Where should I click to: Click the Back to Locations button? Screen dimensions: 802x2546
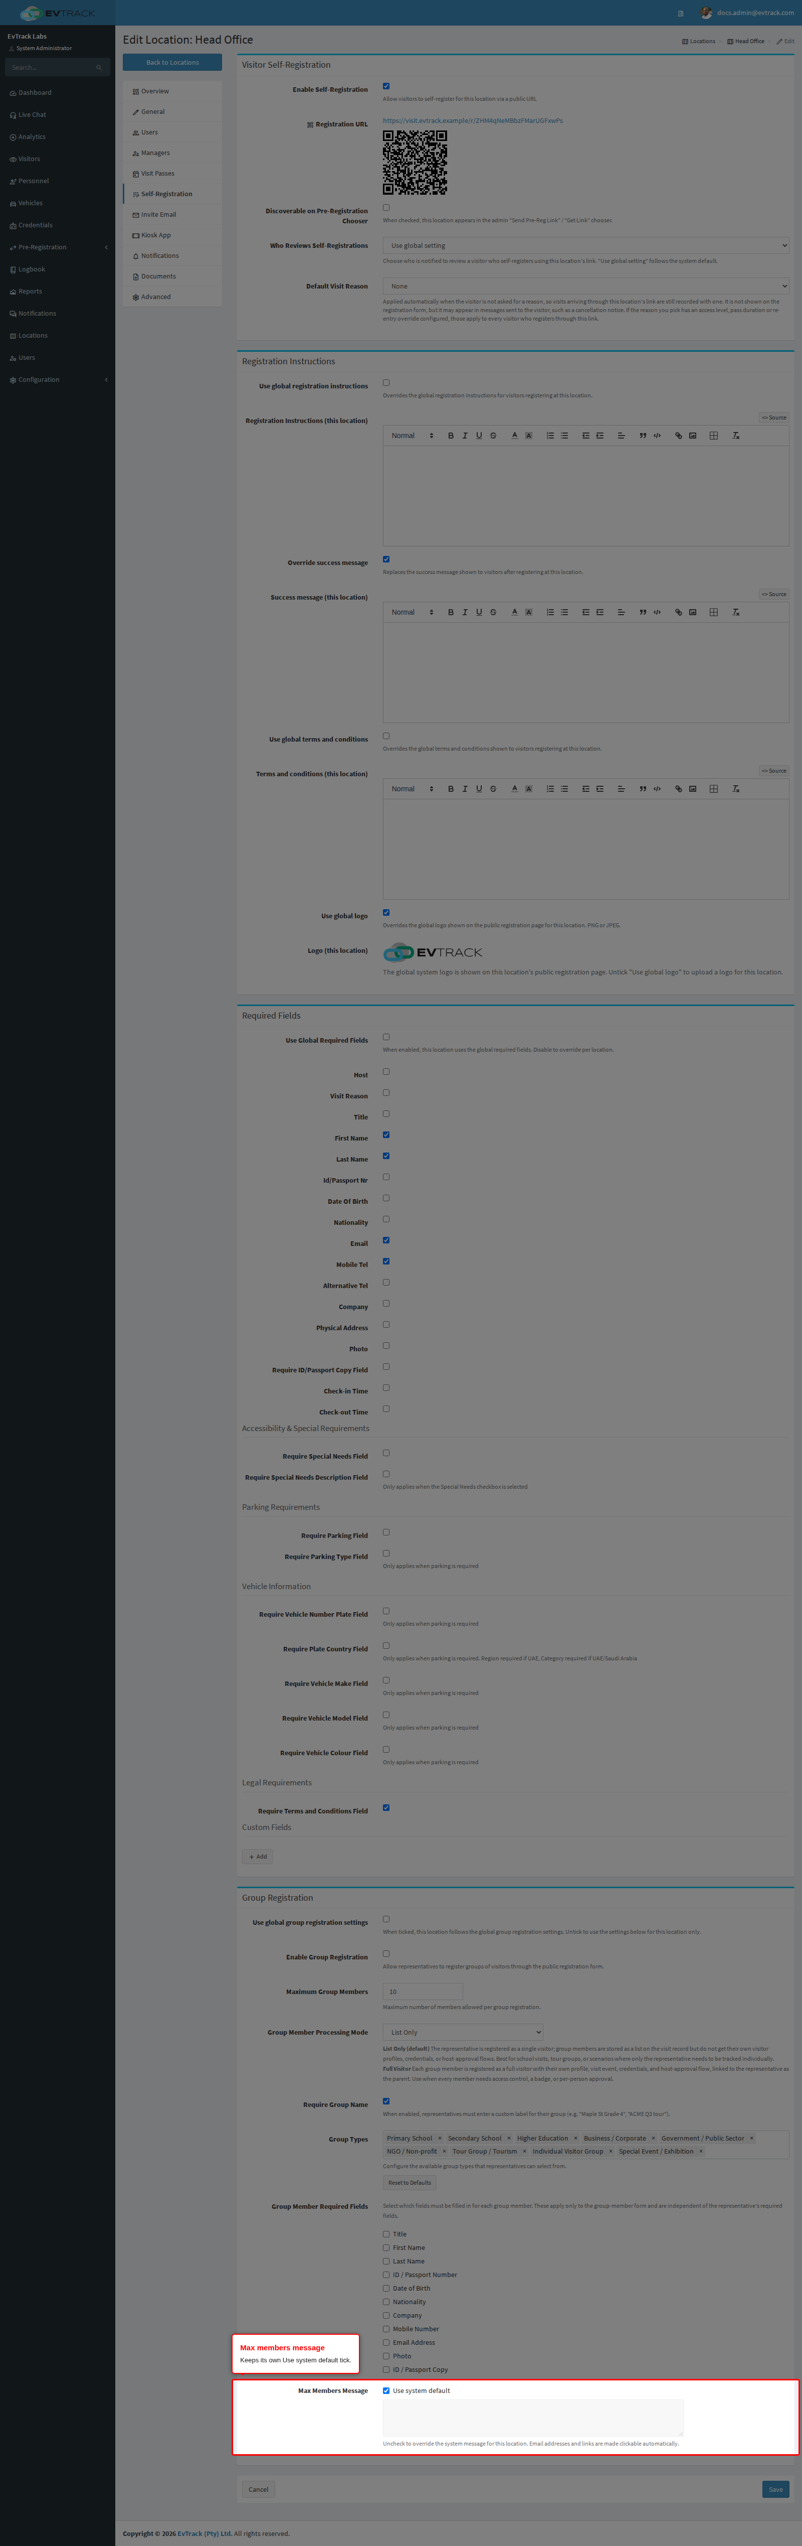tap(172, 62)
